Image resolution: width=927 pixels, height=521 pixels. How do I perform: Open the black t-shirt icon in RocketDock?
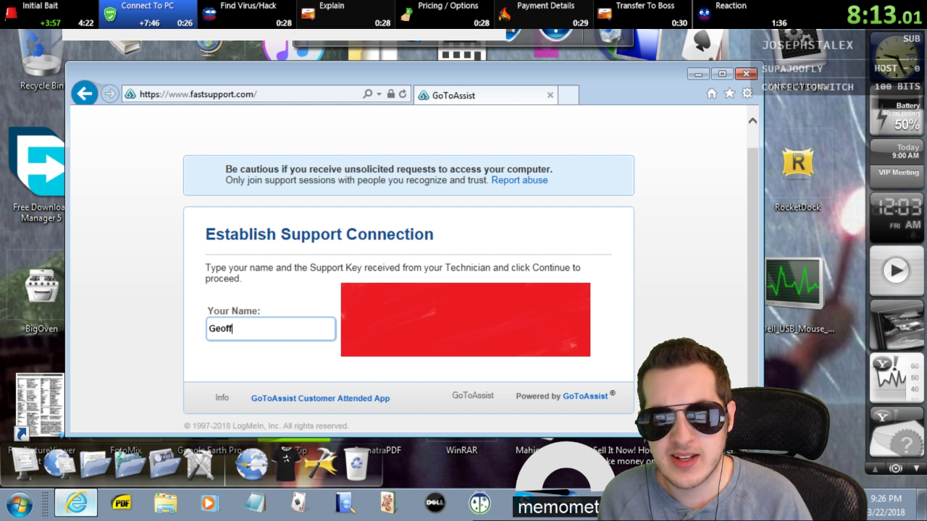286,464
